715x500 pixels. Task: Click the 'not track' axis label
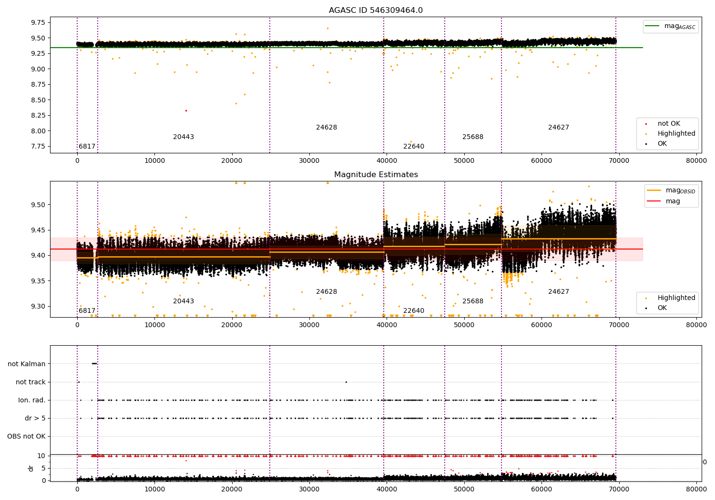31,382
